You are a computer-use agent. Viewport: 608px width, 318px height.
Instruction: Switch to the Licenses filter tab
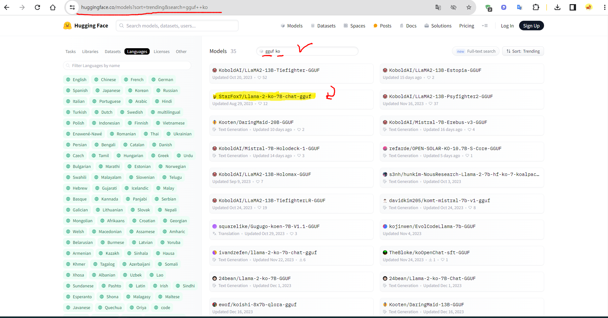[x=162, y=51]
